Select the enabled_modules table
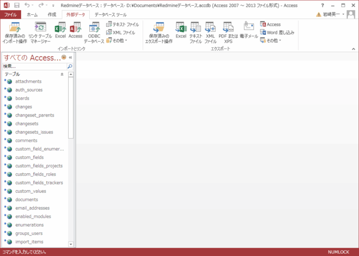The image size is (359, 256). click(x=35, y=216)
